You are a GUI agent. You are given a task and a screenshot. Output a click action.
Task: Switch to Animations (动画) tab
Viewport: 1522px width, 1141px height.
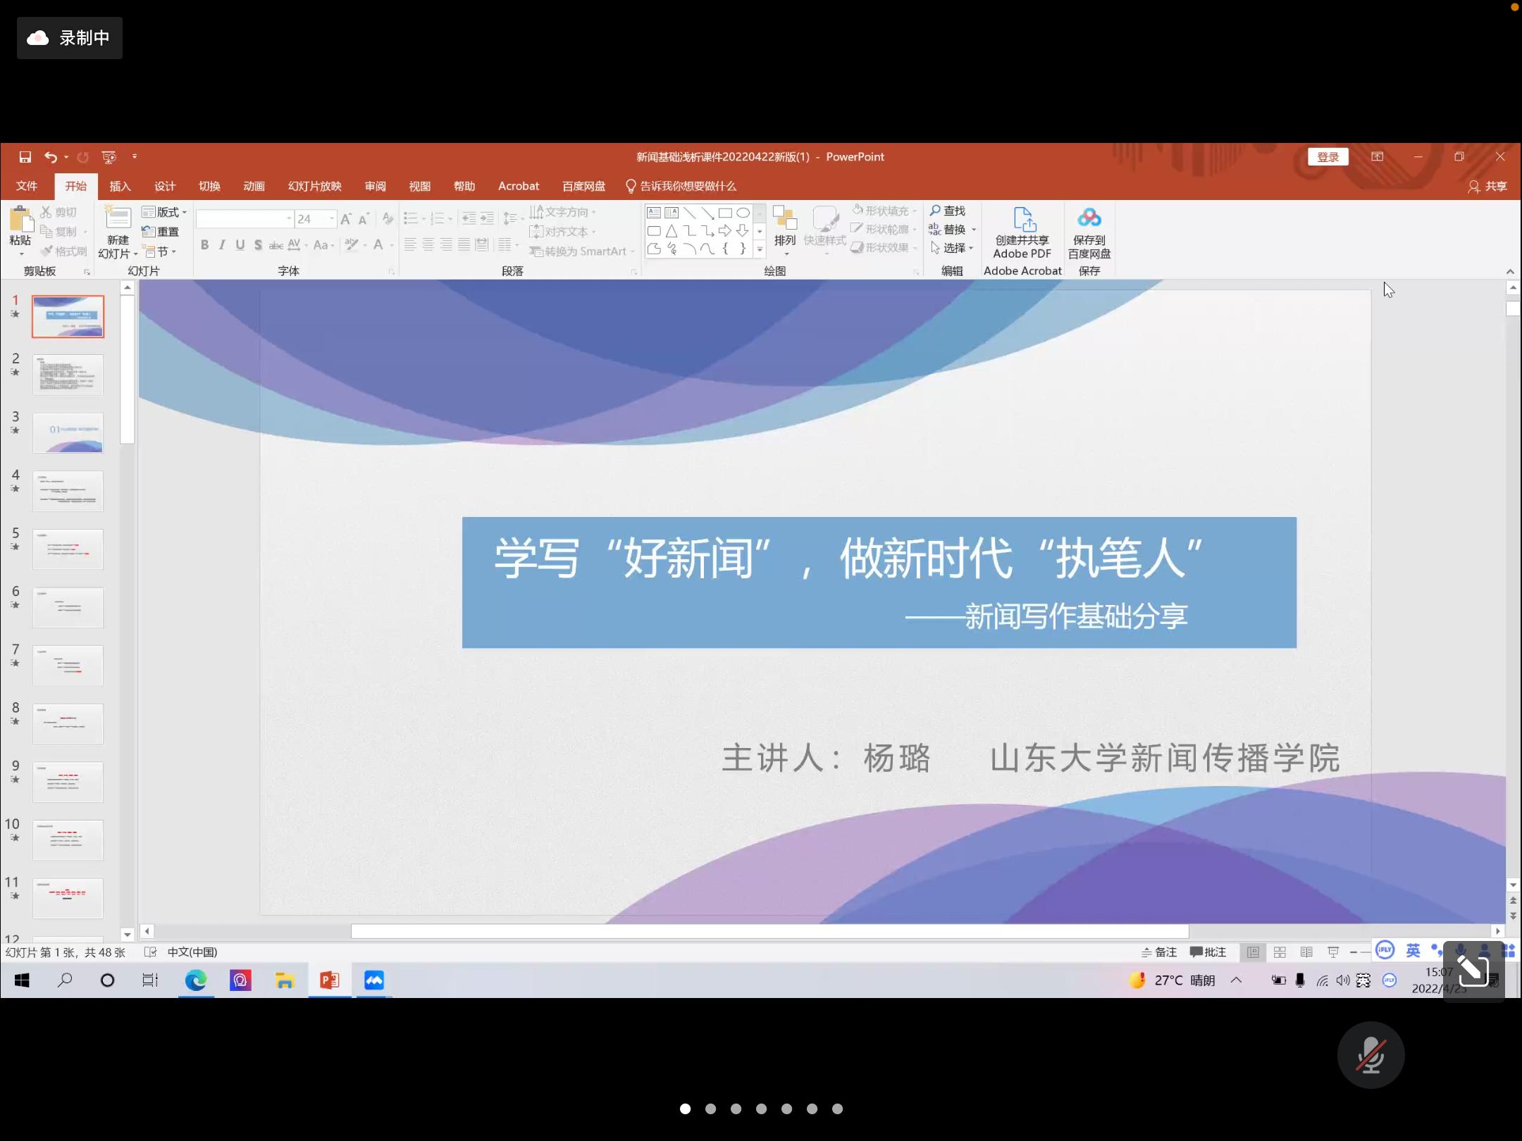point(254,186)
